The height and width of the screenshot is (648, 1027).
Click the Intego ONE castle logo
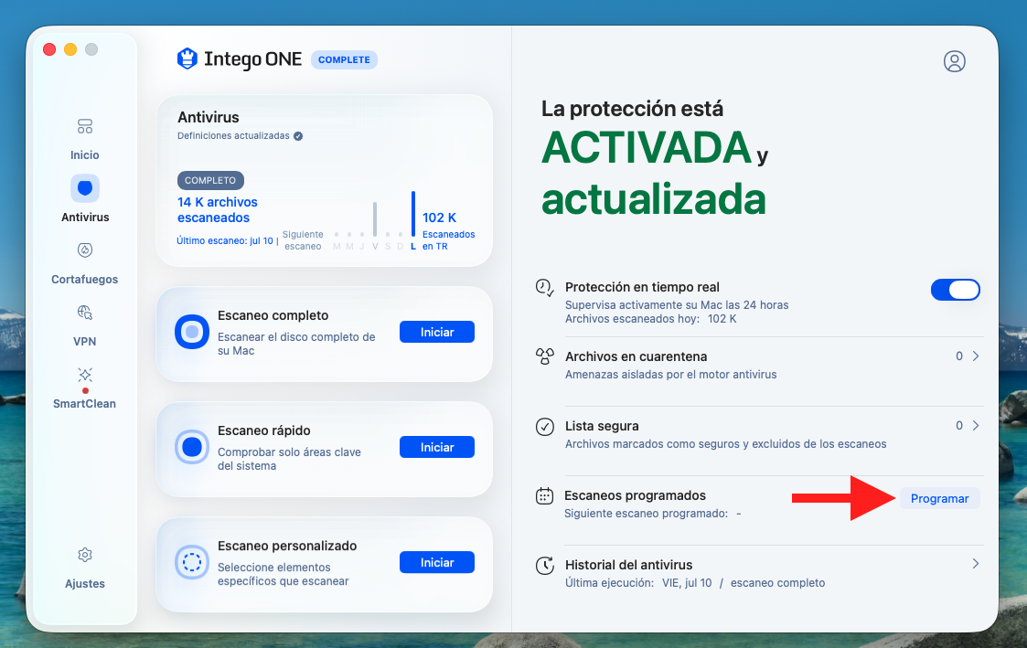click(x=187, y=58)
